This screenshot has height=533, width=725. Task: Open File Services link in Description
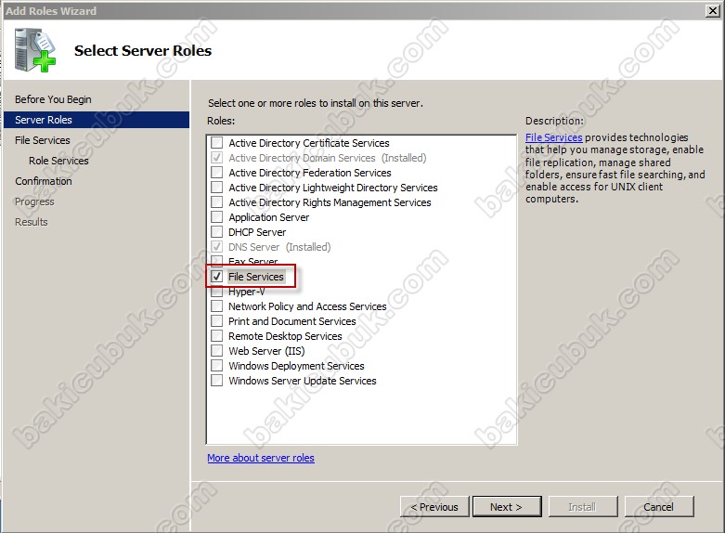point(554,137)
